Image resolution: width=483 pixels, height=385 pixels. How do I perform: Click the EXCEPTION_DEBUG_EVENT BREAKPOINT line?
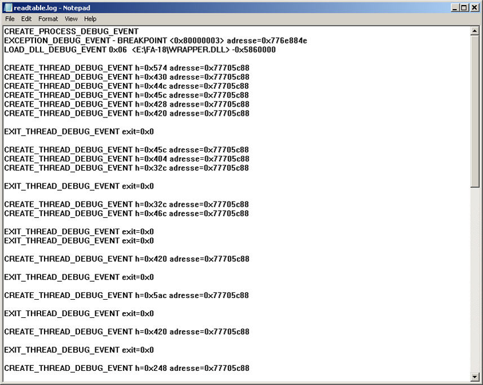click(x=155, y=41)
